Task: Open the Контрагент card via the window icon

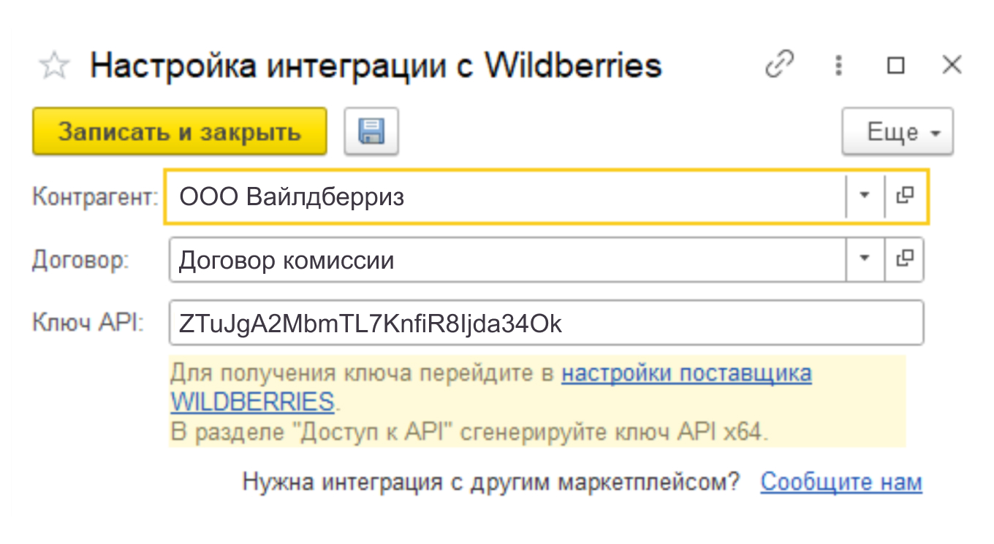Action: 906,196
